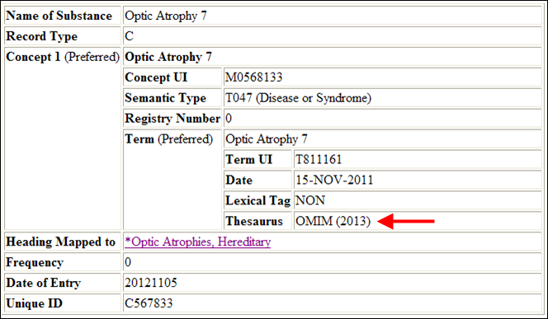The width and height of the screenshot is (548, 319).
Task: Select the Registry Number label
Action: (x=172, y=119)
